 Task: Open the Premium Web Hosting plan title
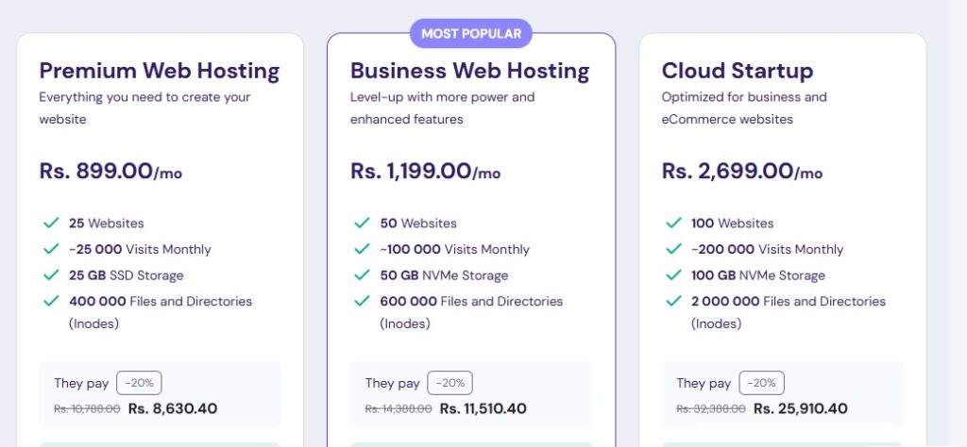pos(160,71)
